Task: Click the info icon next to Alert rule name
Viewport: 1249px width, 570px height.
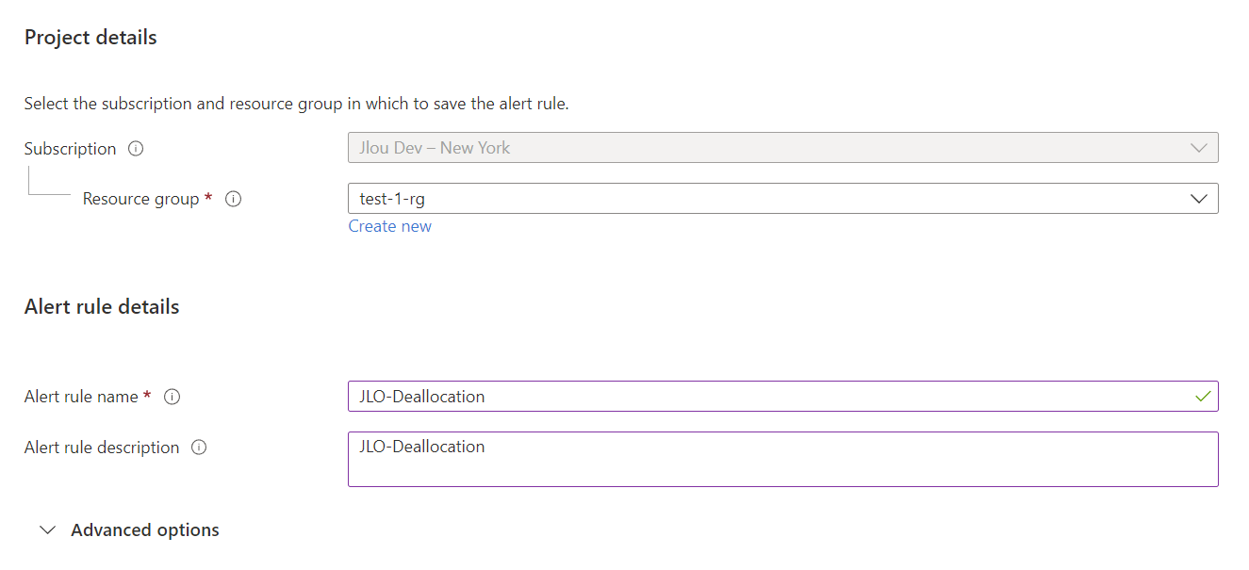Action: [172, 397]
